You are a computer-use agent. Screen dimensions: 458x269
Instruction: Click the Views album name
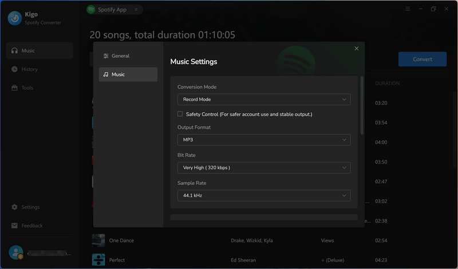coord(327,240)
